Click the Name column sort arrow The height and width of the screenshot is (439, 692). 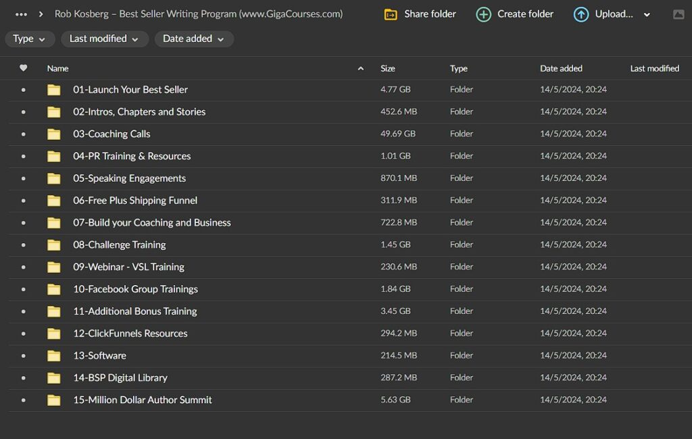361,68
